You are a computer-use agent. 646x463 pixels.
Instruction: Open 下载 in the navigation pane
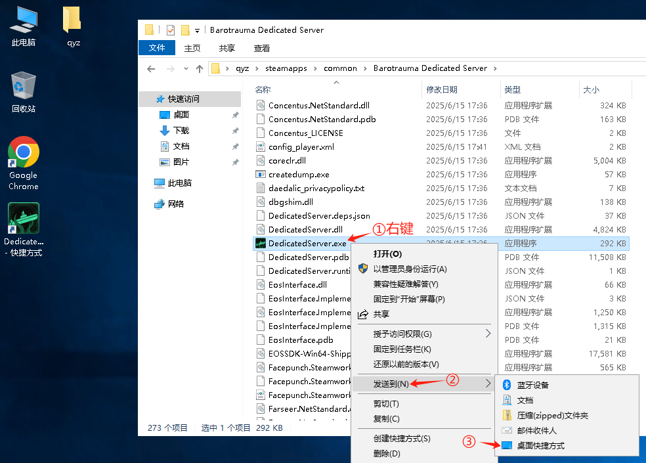[x=181, y=131]
